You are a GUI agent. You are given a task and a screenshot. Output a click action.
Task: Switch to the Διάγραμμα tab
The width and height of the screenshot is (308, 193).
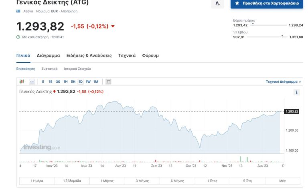point(48,56)
